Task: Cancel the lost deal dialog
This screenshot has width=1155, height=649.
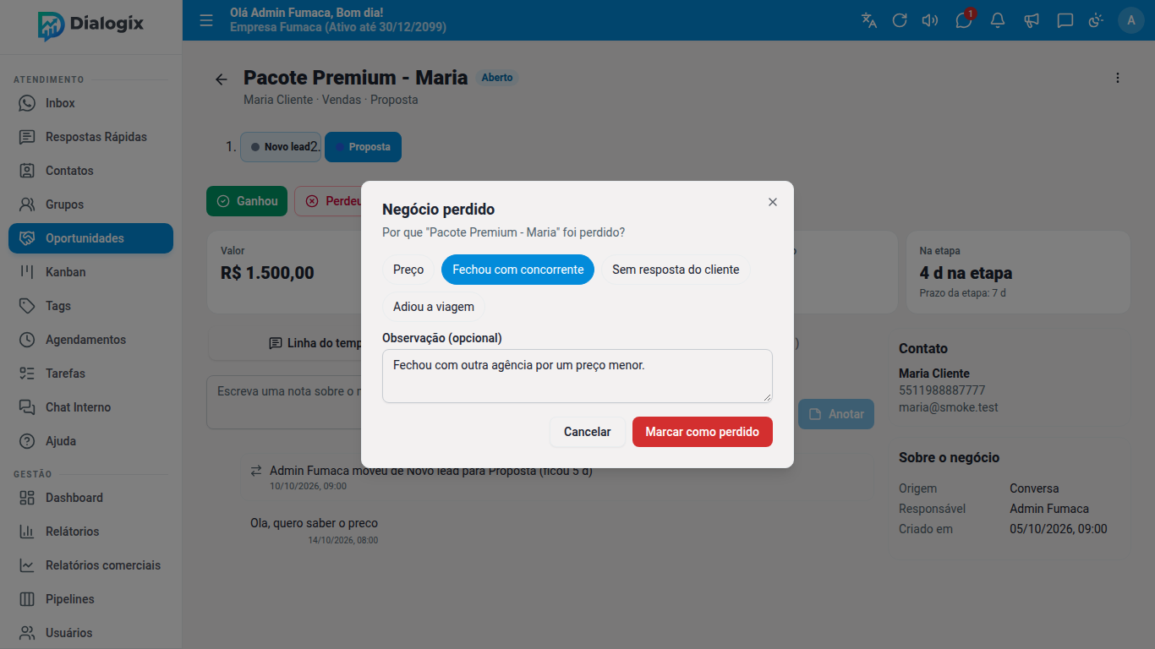Action: tap(588, 432)
